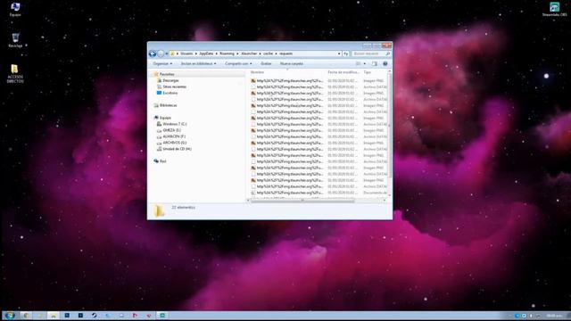This screenshot has height=321, width=571.
Task: Open the recent pages dropdown beside forward arrow
Action: point(167,53)
